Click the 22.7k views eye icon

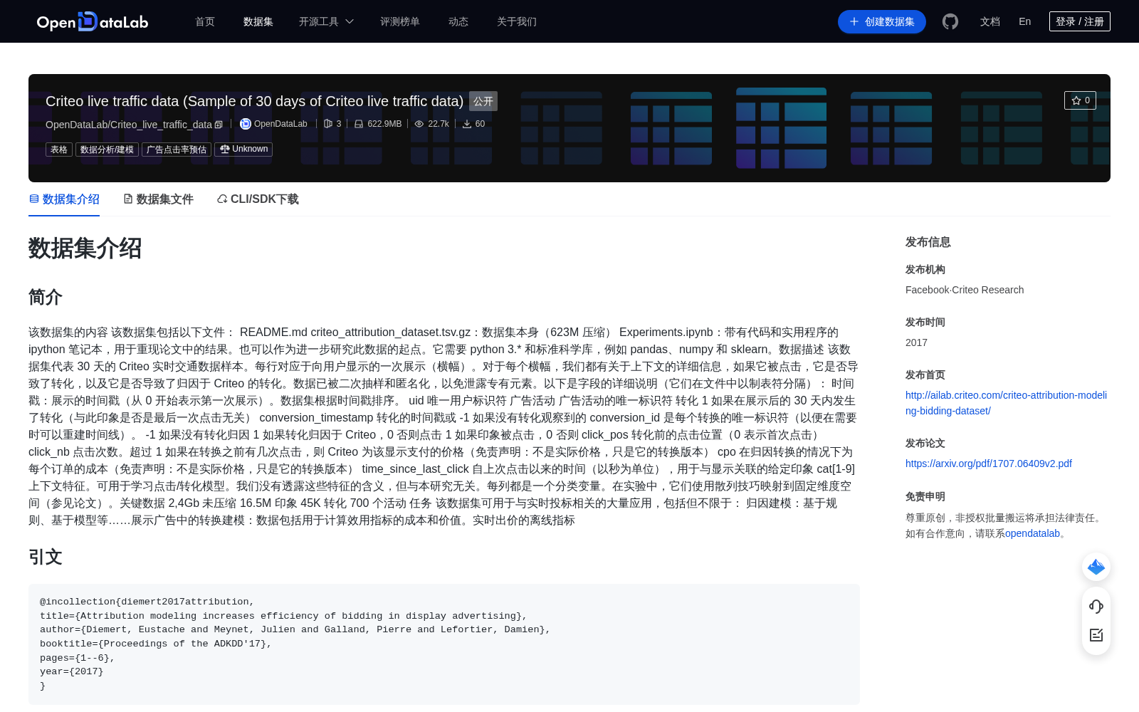click(419, 124)
